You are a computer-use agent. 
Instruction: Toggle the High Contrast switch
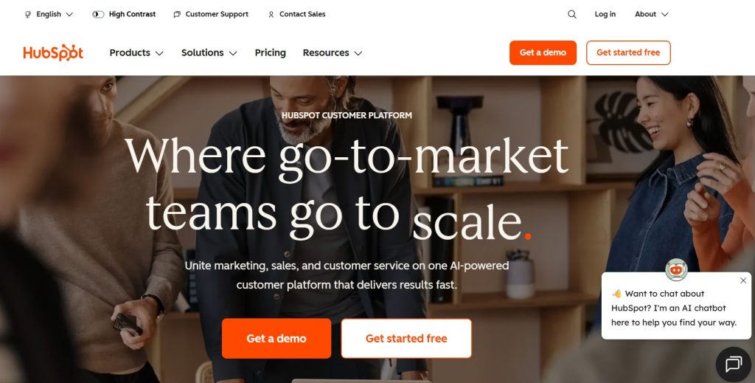pos(98,15)
